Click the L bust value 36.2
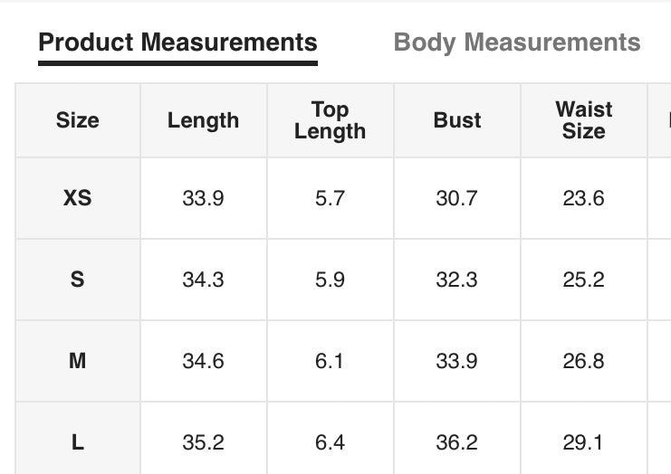 pyautogui.click(x=456, y=442)
